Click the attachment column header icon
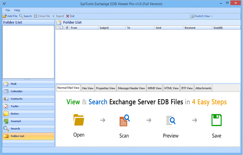The height and width of the screenshot is (155, 243). click(67, 28)
